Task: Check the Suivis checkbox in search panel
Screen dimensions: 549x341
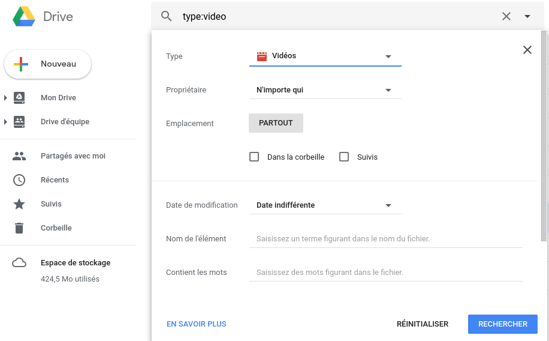Action: click(x=344, y=157)
